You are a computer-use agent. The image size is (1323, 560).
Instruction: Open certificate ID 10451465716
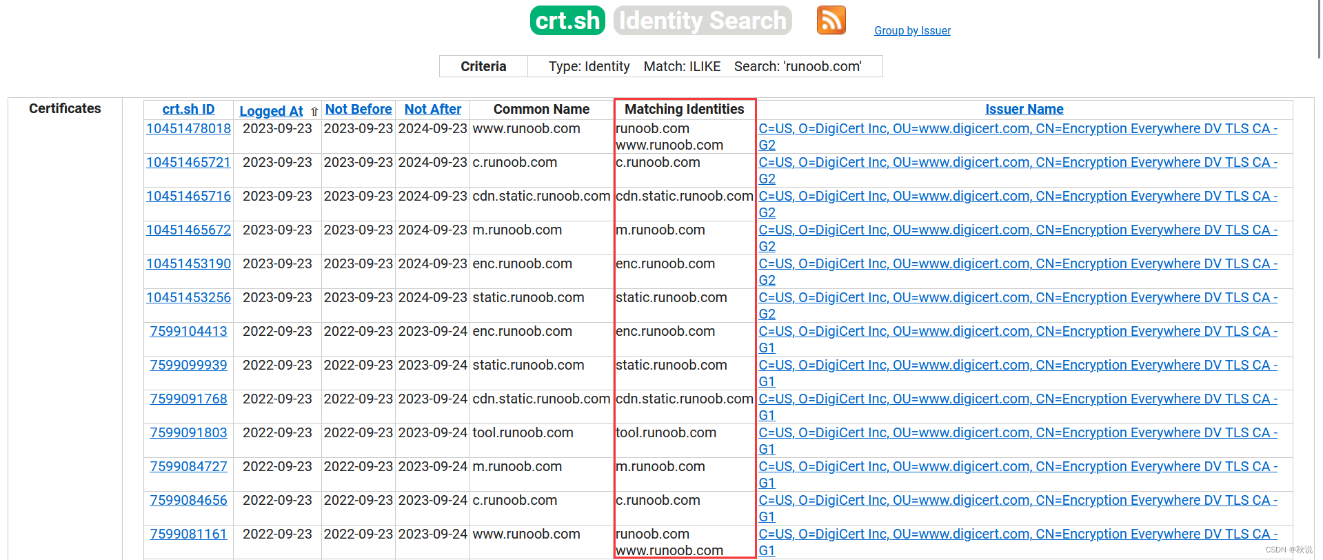click(188, 196)
